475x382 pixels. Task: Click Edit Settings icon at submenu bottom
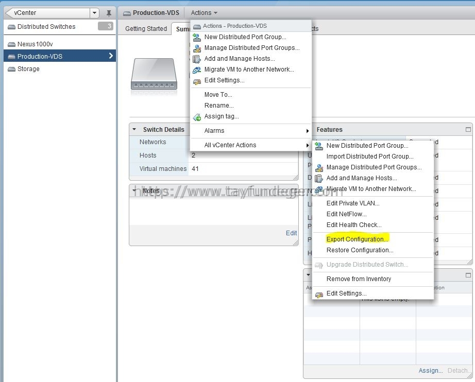pos(319,294)
